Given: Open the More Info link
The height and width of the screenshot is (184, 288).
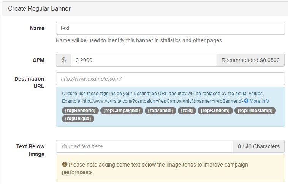Looking at the screenshot, I should 259,101.
